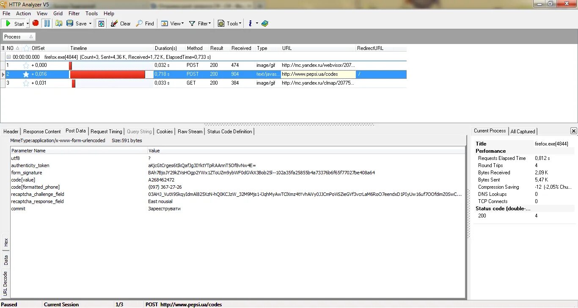578x308 pixels.
Task: Click the Find magnifier button
Action: tap(145, 24)
